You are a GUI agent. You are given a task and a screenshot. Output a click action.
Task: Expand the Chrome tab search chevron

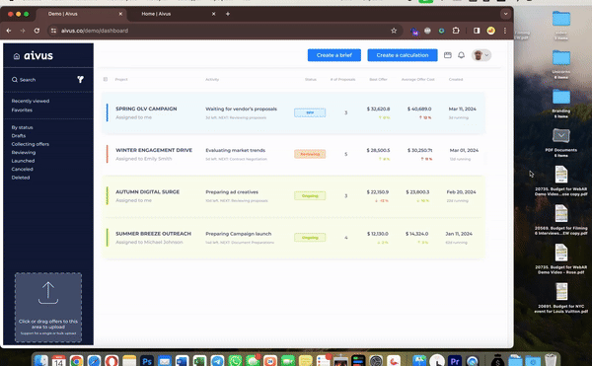point(505,14)
